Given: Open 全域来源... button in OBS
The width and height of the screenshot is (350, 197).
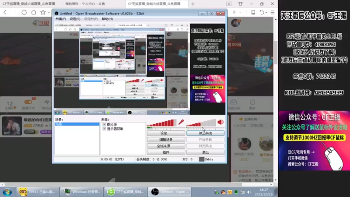Looking at the screenshot, I should coord(166,146).
